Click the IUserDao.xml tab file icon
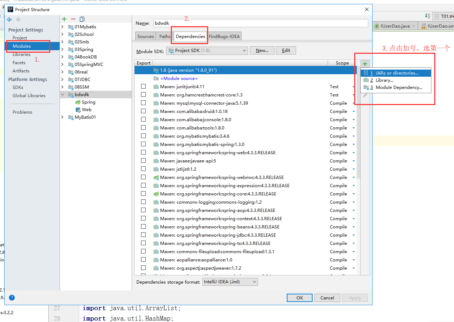The image size is (454, 322). click(x=423, y=26)
